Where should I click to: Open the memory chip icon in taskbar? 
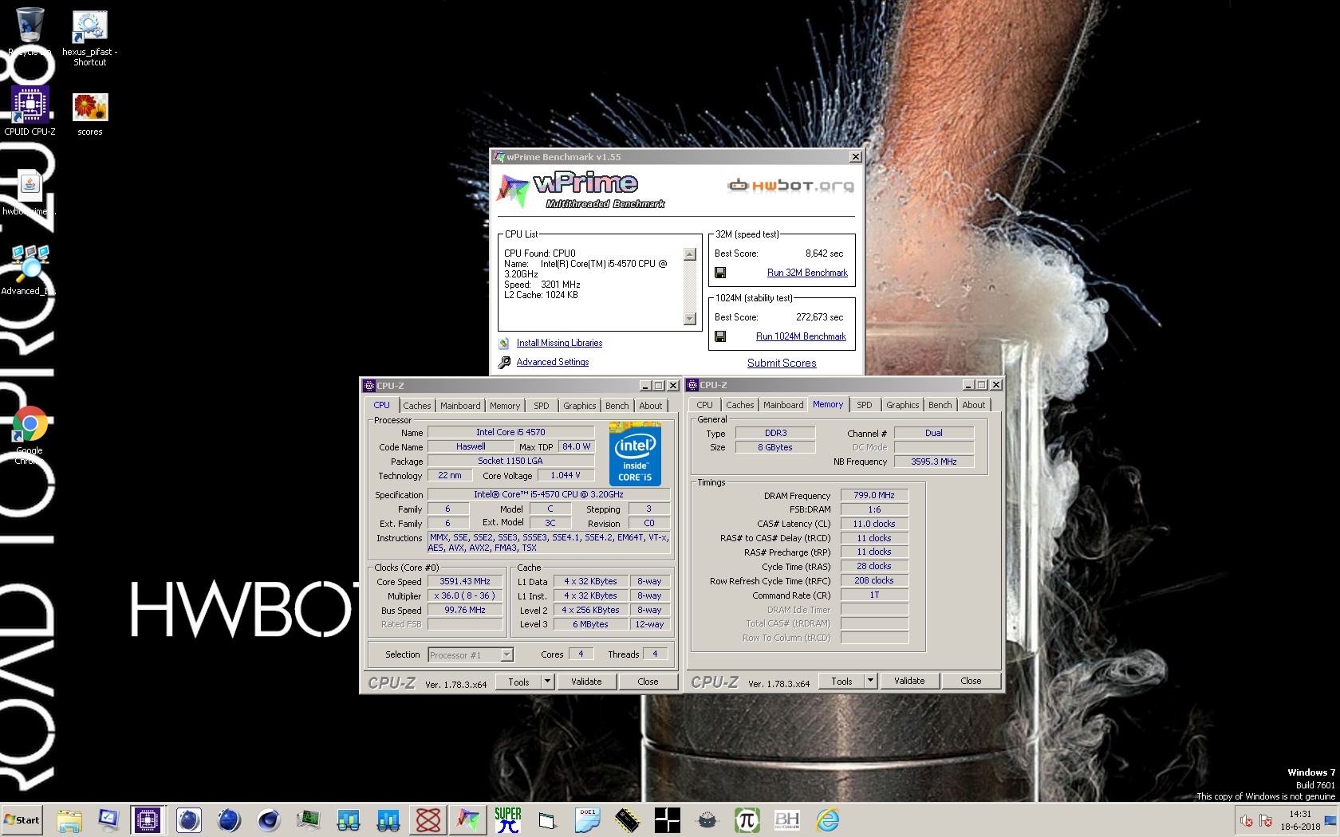628,820
